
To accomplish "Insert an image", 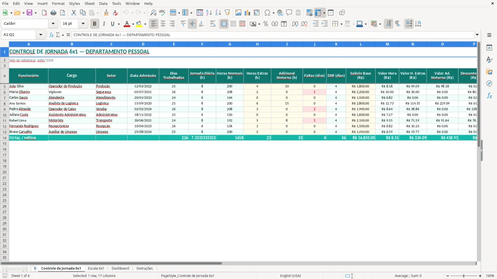I will tap(239, 13).
